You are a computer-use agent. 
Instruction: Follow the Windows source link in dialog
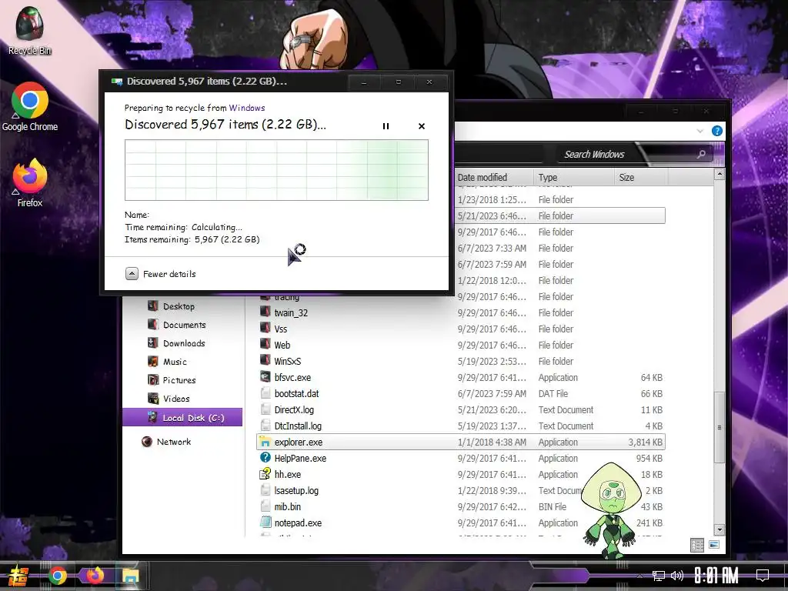(247, 108)
